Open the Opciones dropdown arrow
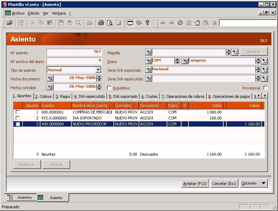 264,183
